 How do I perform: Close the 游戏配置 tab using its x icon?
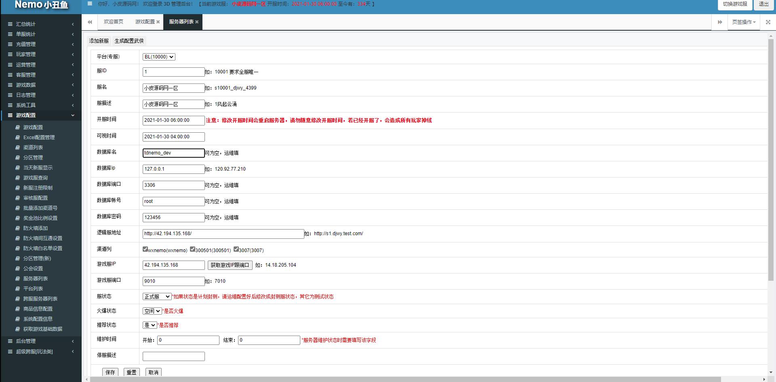[x=158, y=22]
